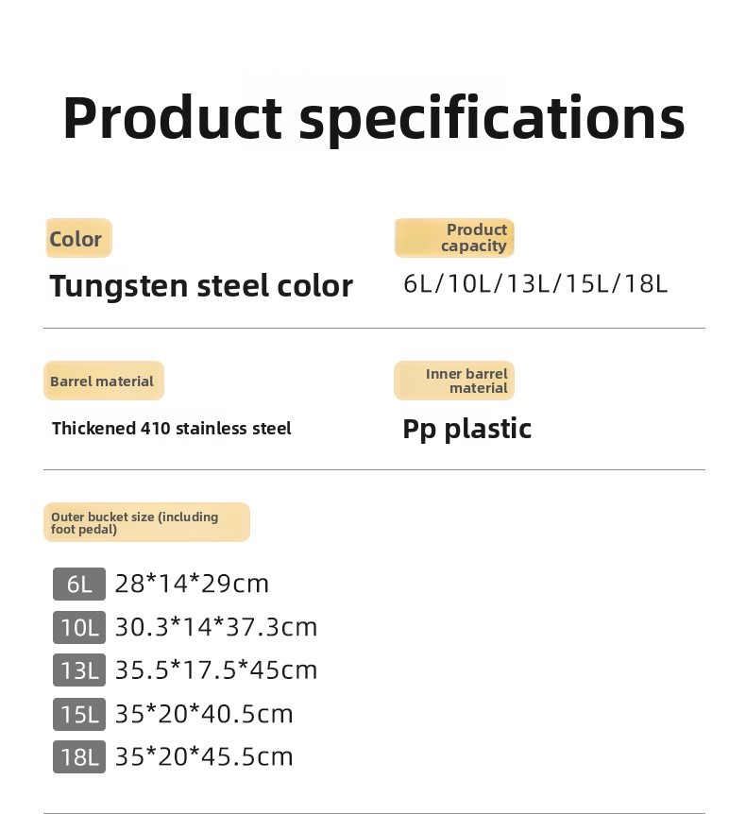Click the Product specifications heading

(373, 118)
